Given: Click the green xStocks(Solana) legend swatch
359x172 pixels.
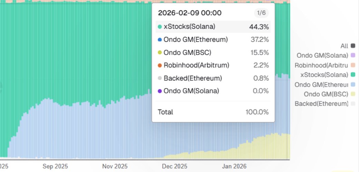Looking at the screenshot, I should [x=353, y=75].
